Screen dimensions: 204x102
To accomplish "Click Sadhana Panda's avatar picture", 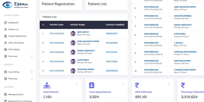I will pyautogui.click(x=73, y=71).
